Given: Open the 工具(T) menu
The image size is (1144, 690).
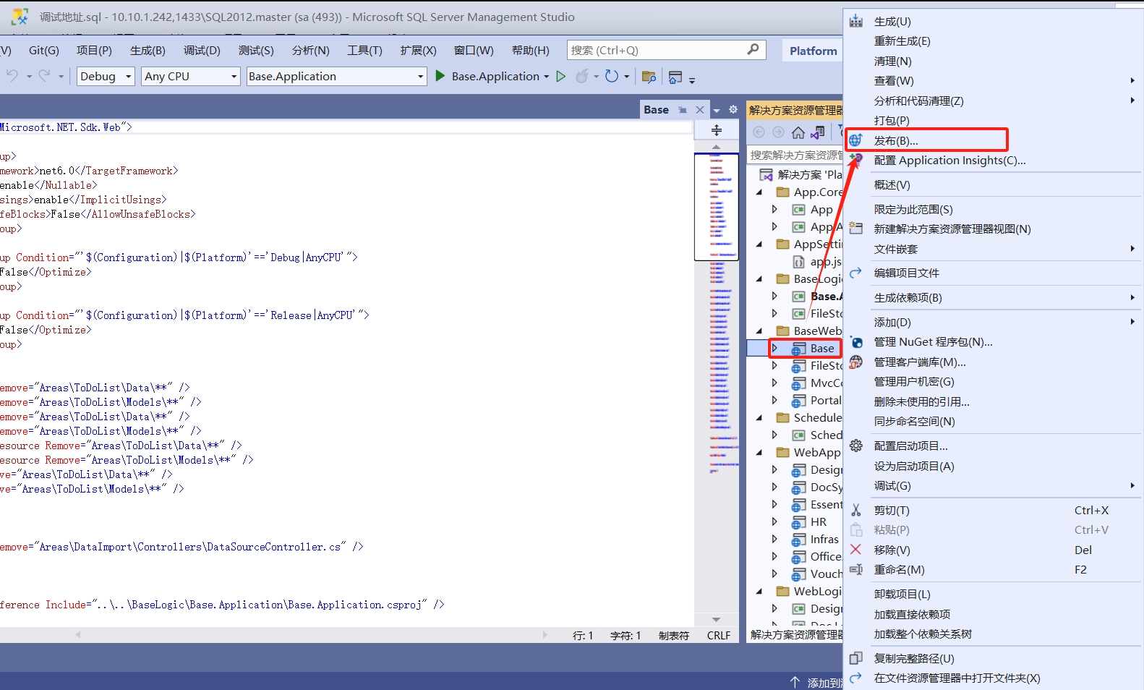Looking at the screenshot, I should (364, 50).
